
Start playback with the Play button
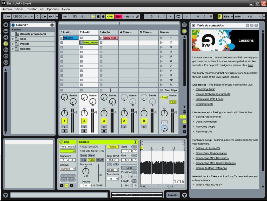pos(93,17)
